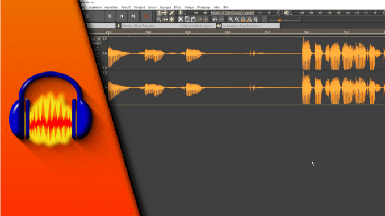Click the Cut scissors icon
Viewport: 385px width, 216px height.
[181, 19]
